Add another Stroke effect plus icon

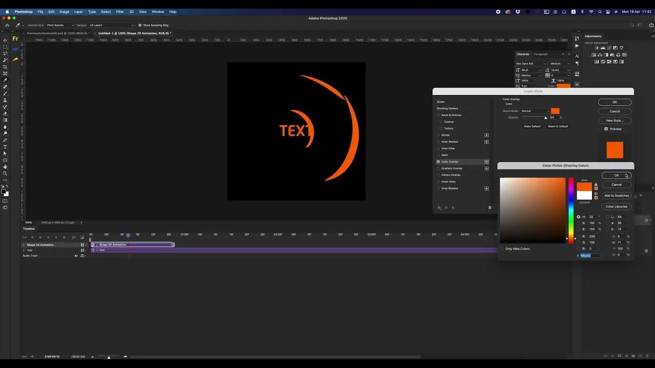click(487, 135)
